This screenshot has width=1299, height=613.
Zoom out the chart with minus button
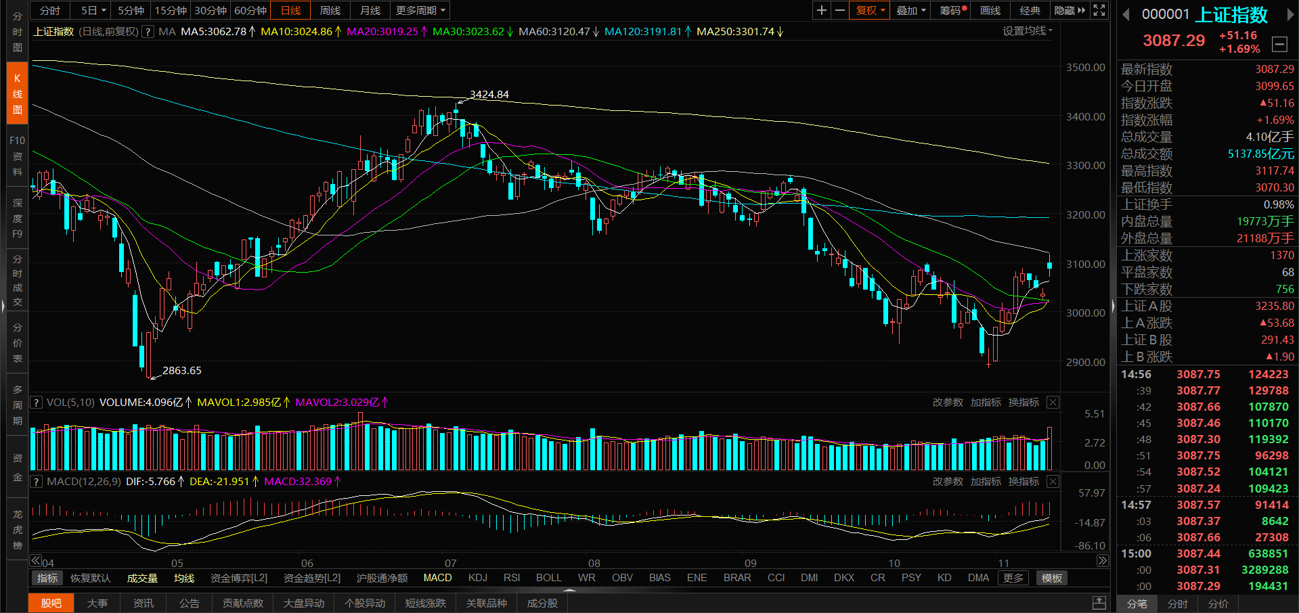click(840, 10)
